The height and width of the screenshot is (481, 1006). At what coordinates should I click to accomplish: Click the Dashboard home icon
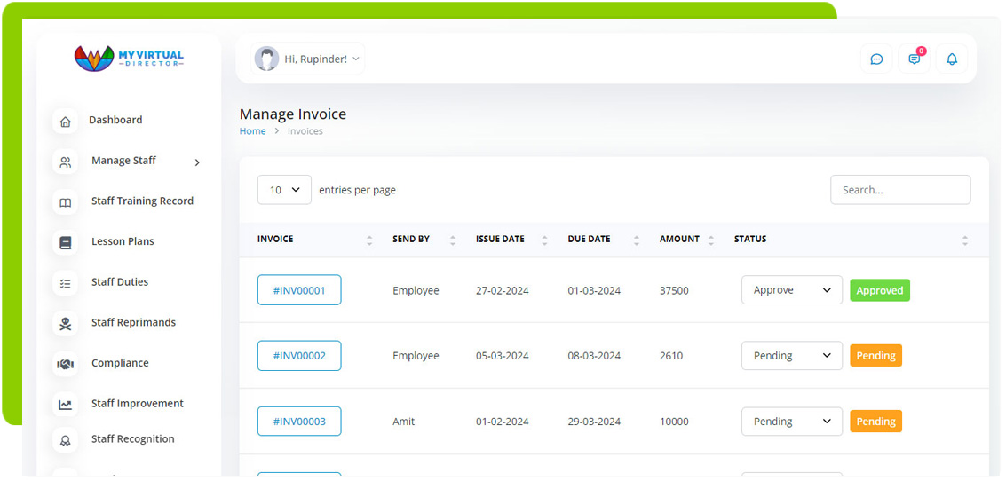(65, 122)
